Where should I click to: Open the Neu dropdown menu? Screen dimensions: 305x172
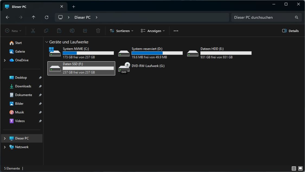coord(13,31)
